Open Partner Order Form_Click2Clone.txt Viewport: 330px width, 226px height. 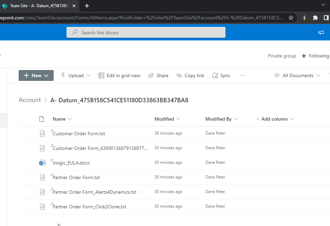coord(89,207)
